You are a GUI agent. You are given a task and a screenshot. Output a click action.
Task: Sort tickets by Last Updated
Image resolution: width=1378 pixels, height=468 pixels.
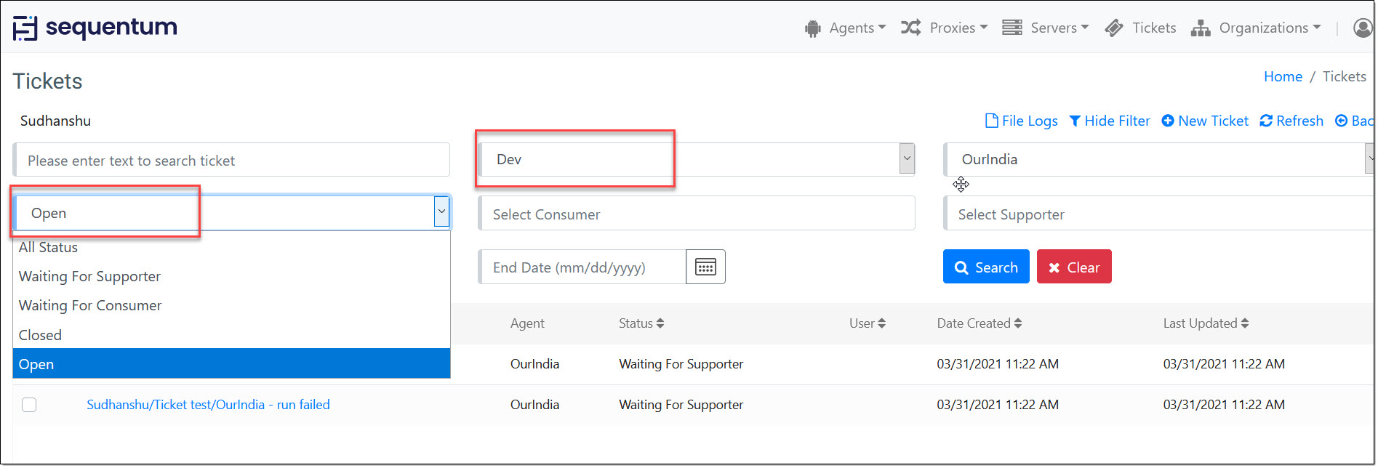1206,323
